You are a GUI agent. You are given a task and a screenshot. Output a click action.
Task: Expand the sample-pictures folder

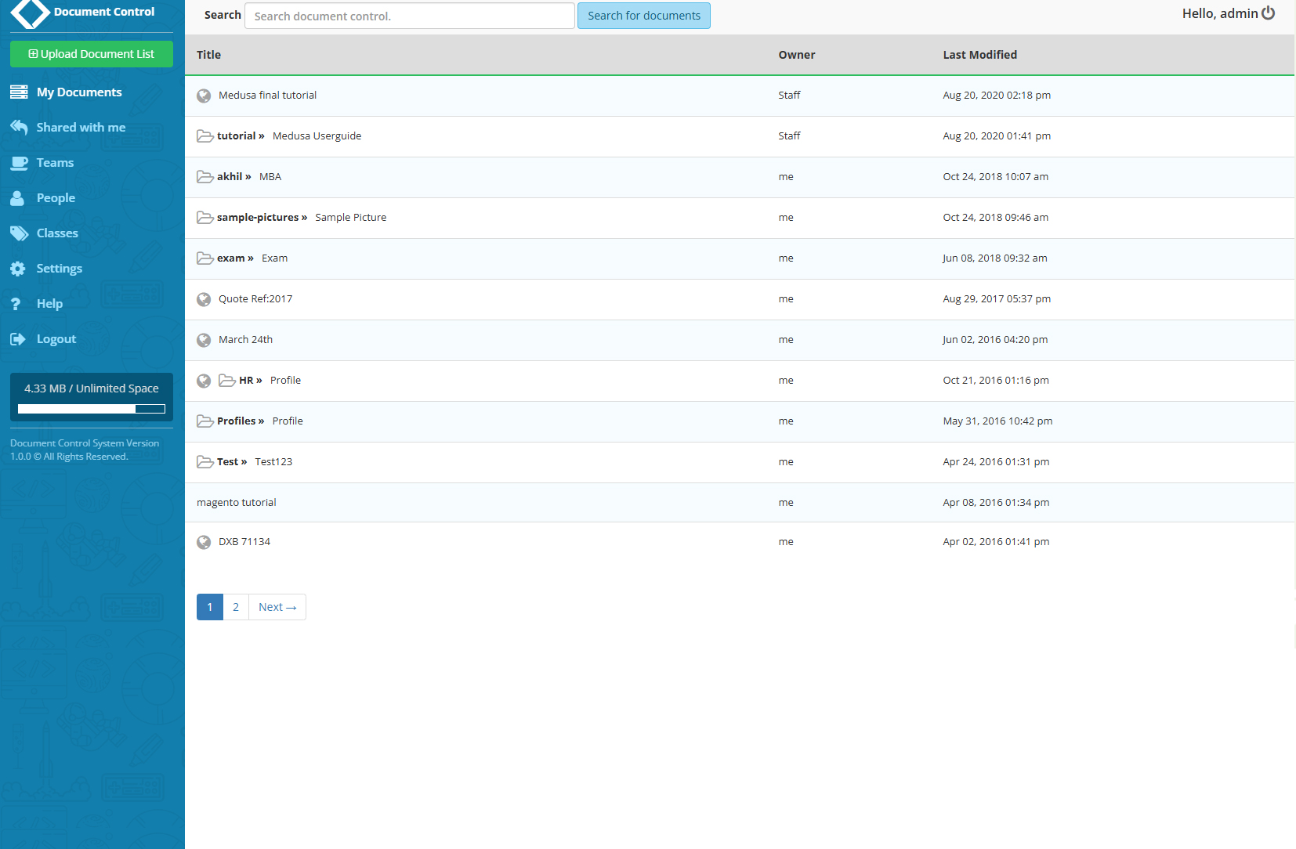[x=258, y=217]
